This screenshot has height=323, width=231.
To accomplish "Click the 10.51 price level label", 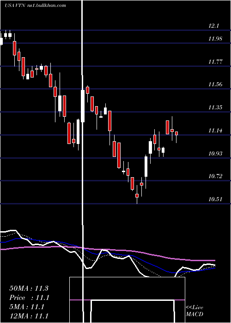I will 215,199.
